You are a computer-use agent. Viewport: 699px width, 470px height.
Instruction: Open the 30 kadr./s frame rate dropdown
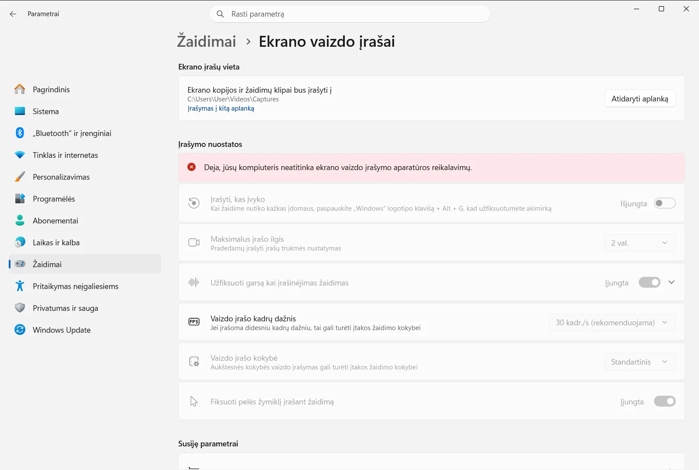click(612, 322)
